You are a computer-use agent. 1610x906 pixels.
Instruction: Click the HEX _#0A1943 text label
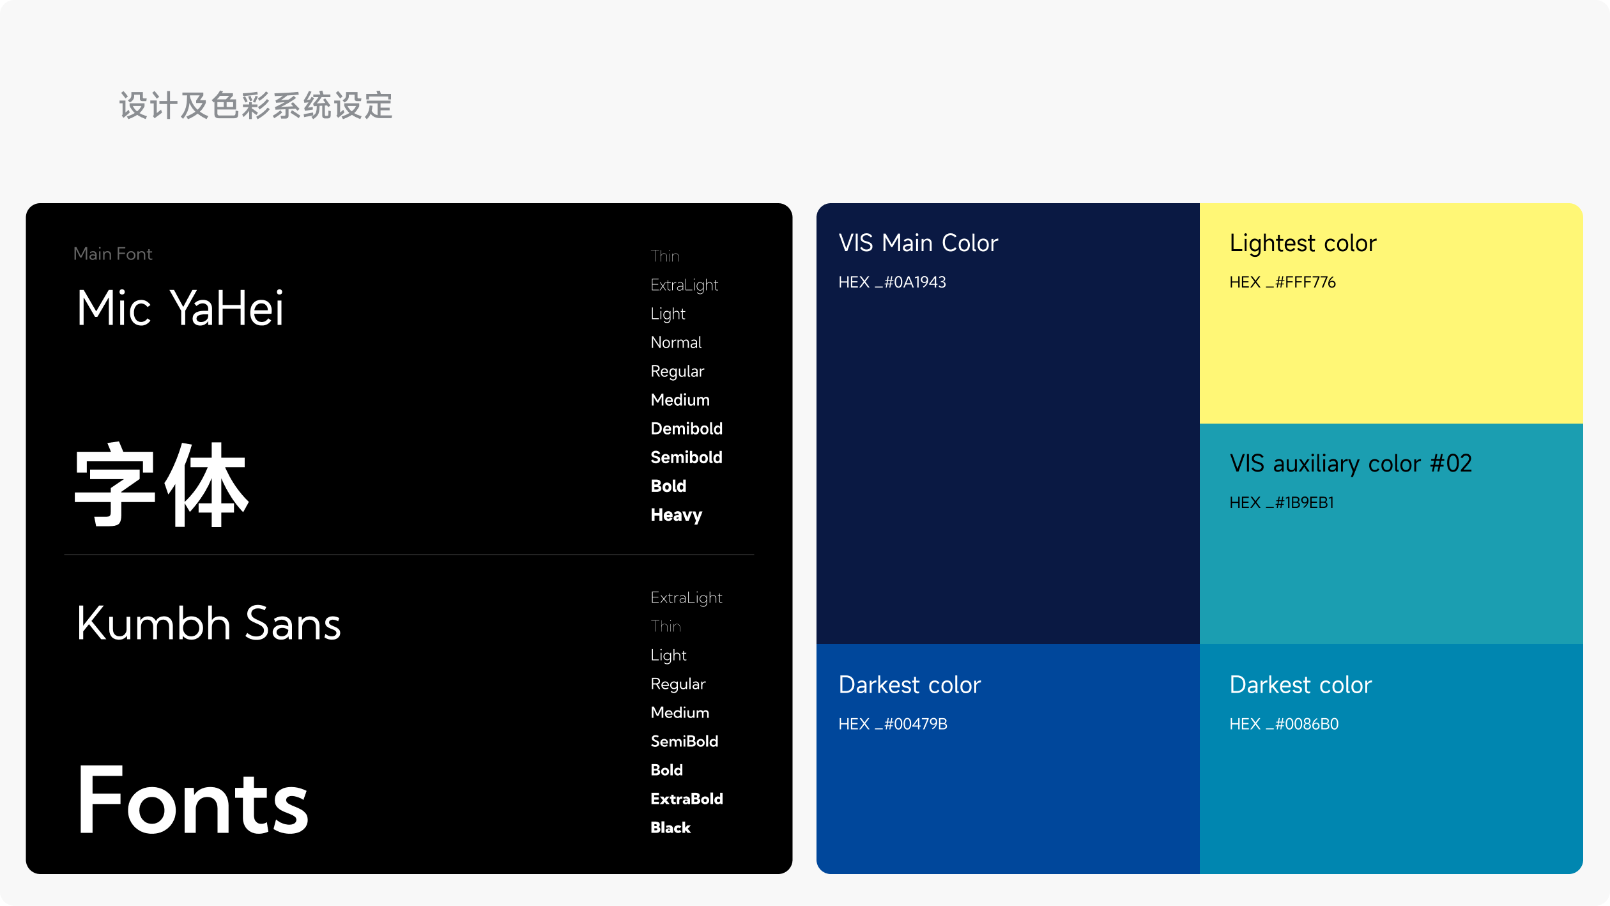point(892,282)
